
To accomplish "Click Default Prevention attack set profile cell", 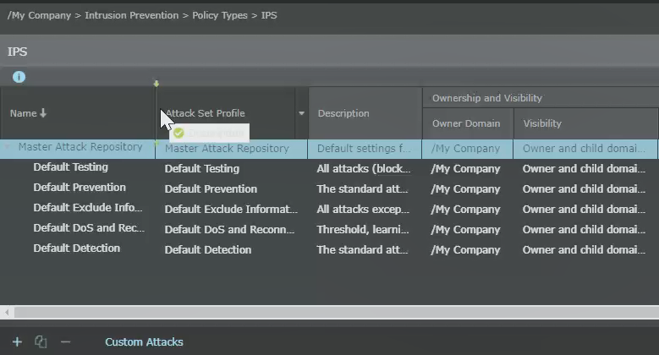I will click(x=231, y=189).
